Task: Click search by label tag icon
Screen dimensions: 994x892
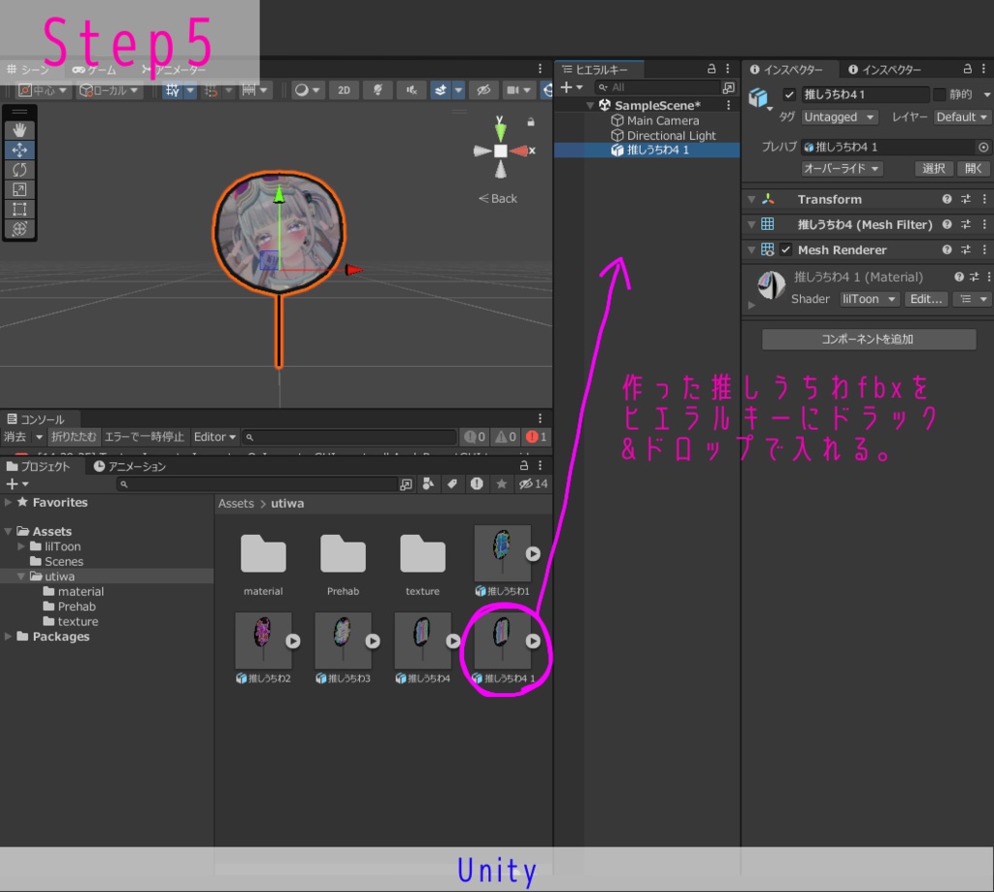Action: [x=452, y=483]
